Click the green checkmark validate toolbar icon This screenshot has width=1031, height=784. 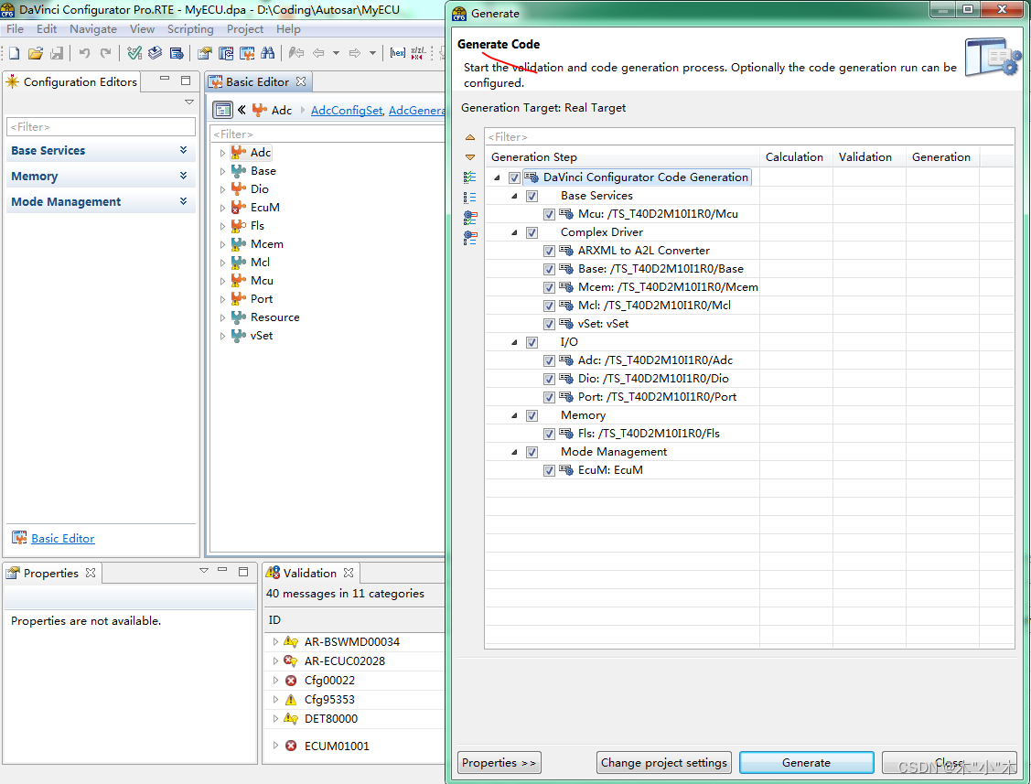tap(134, 53)
